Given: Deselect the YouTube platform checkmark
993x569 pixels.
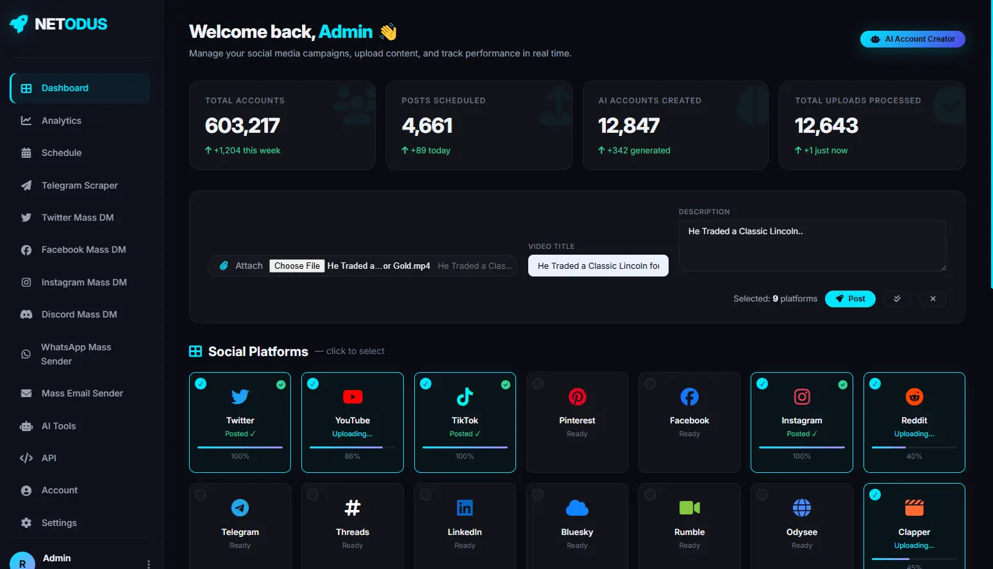Looking at the screenshot, I should 313,384.
